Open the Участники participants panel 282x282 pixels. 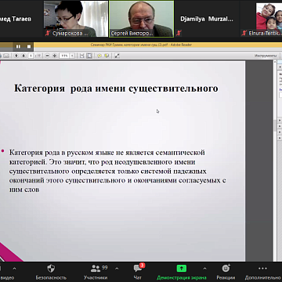[96, 272]
